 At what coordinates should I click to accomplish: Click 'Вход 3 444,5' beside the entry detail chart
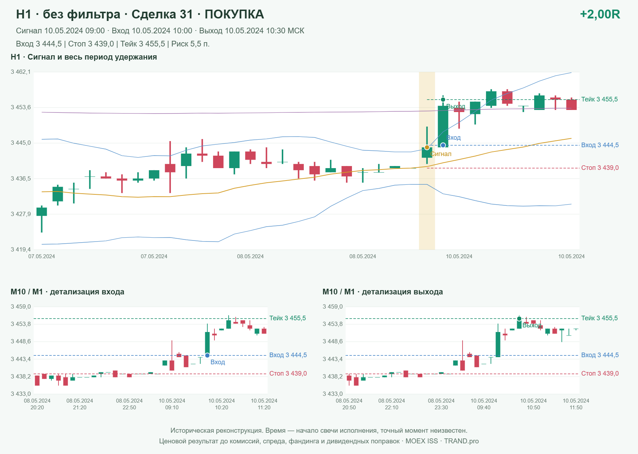288,355
